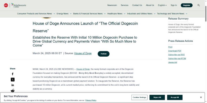
Task: Open the About Us page
Action: click(x=150, y=5)
